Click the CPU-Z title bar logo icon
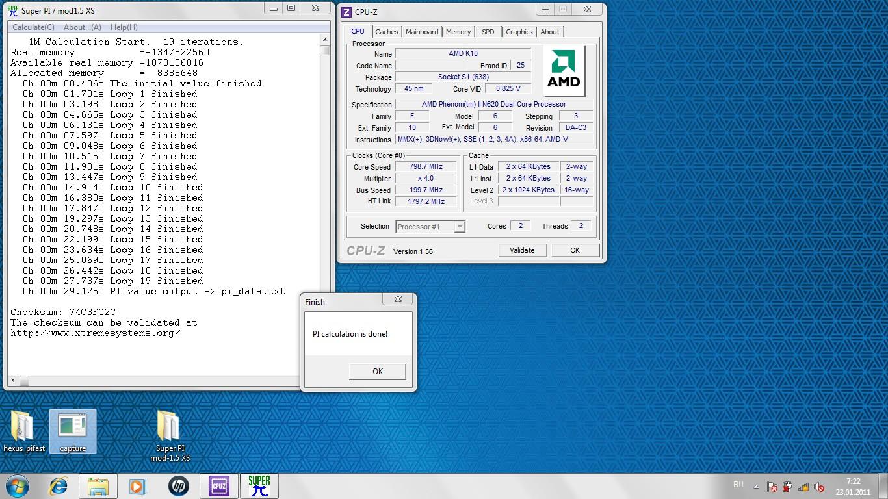Image resolution: width=888 pixels, height=499 pixels. click(346, 12)
